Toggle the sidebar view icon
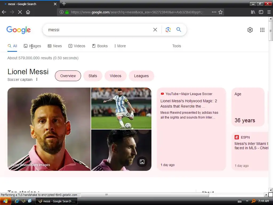Screen dimensions: 273x205 click(261, 12)
